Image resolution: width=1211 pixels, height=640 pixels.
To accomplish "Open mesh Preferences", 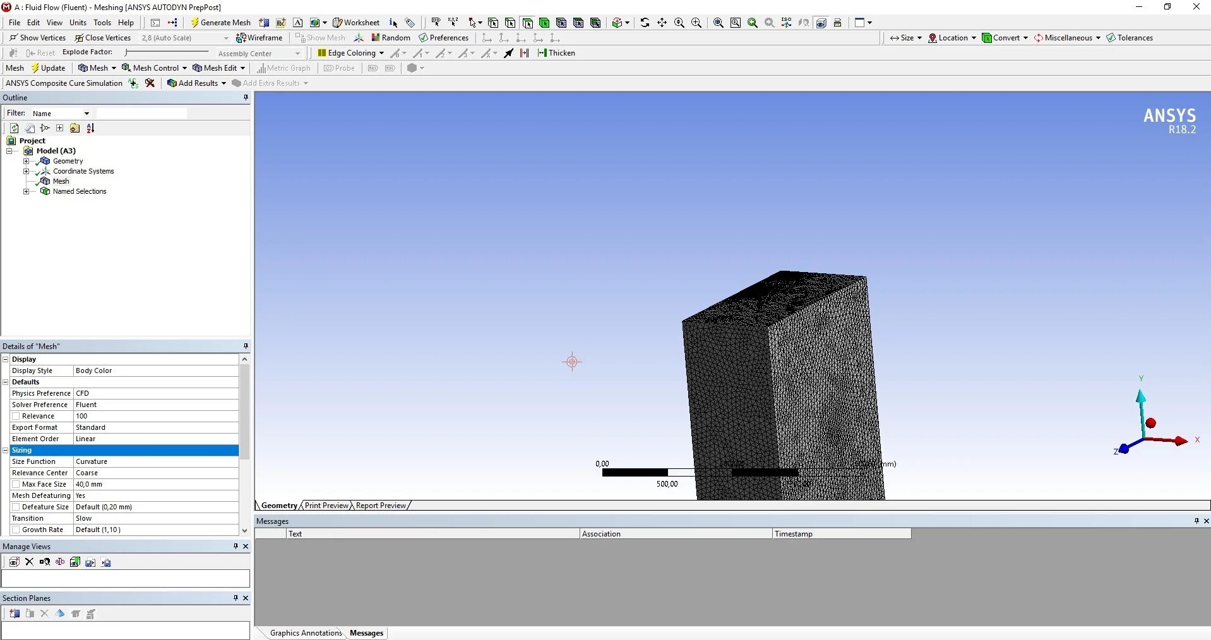I will point(443,38).
